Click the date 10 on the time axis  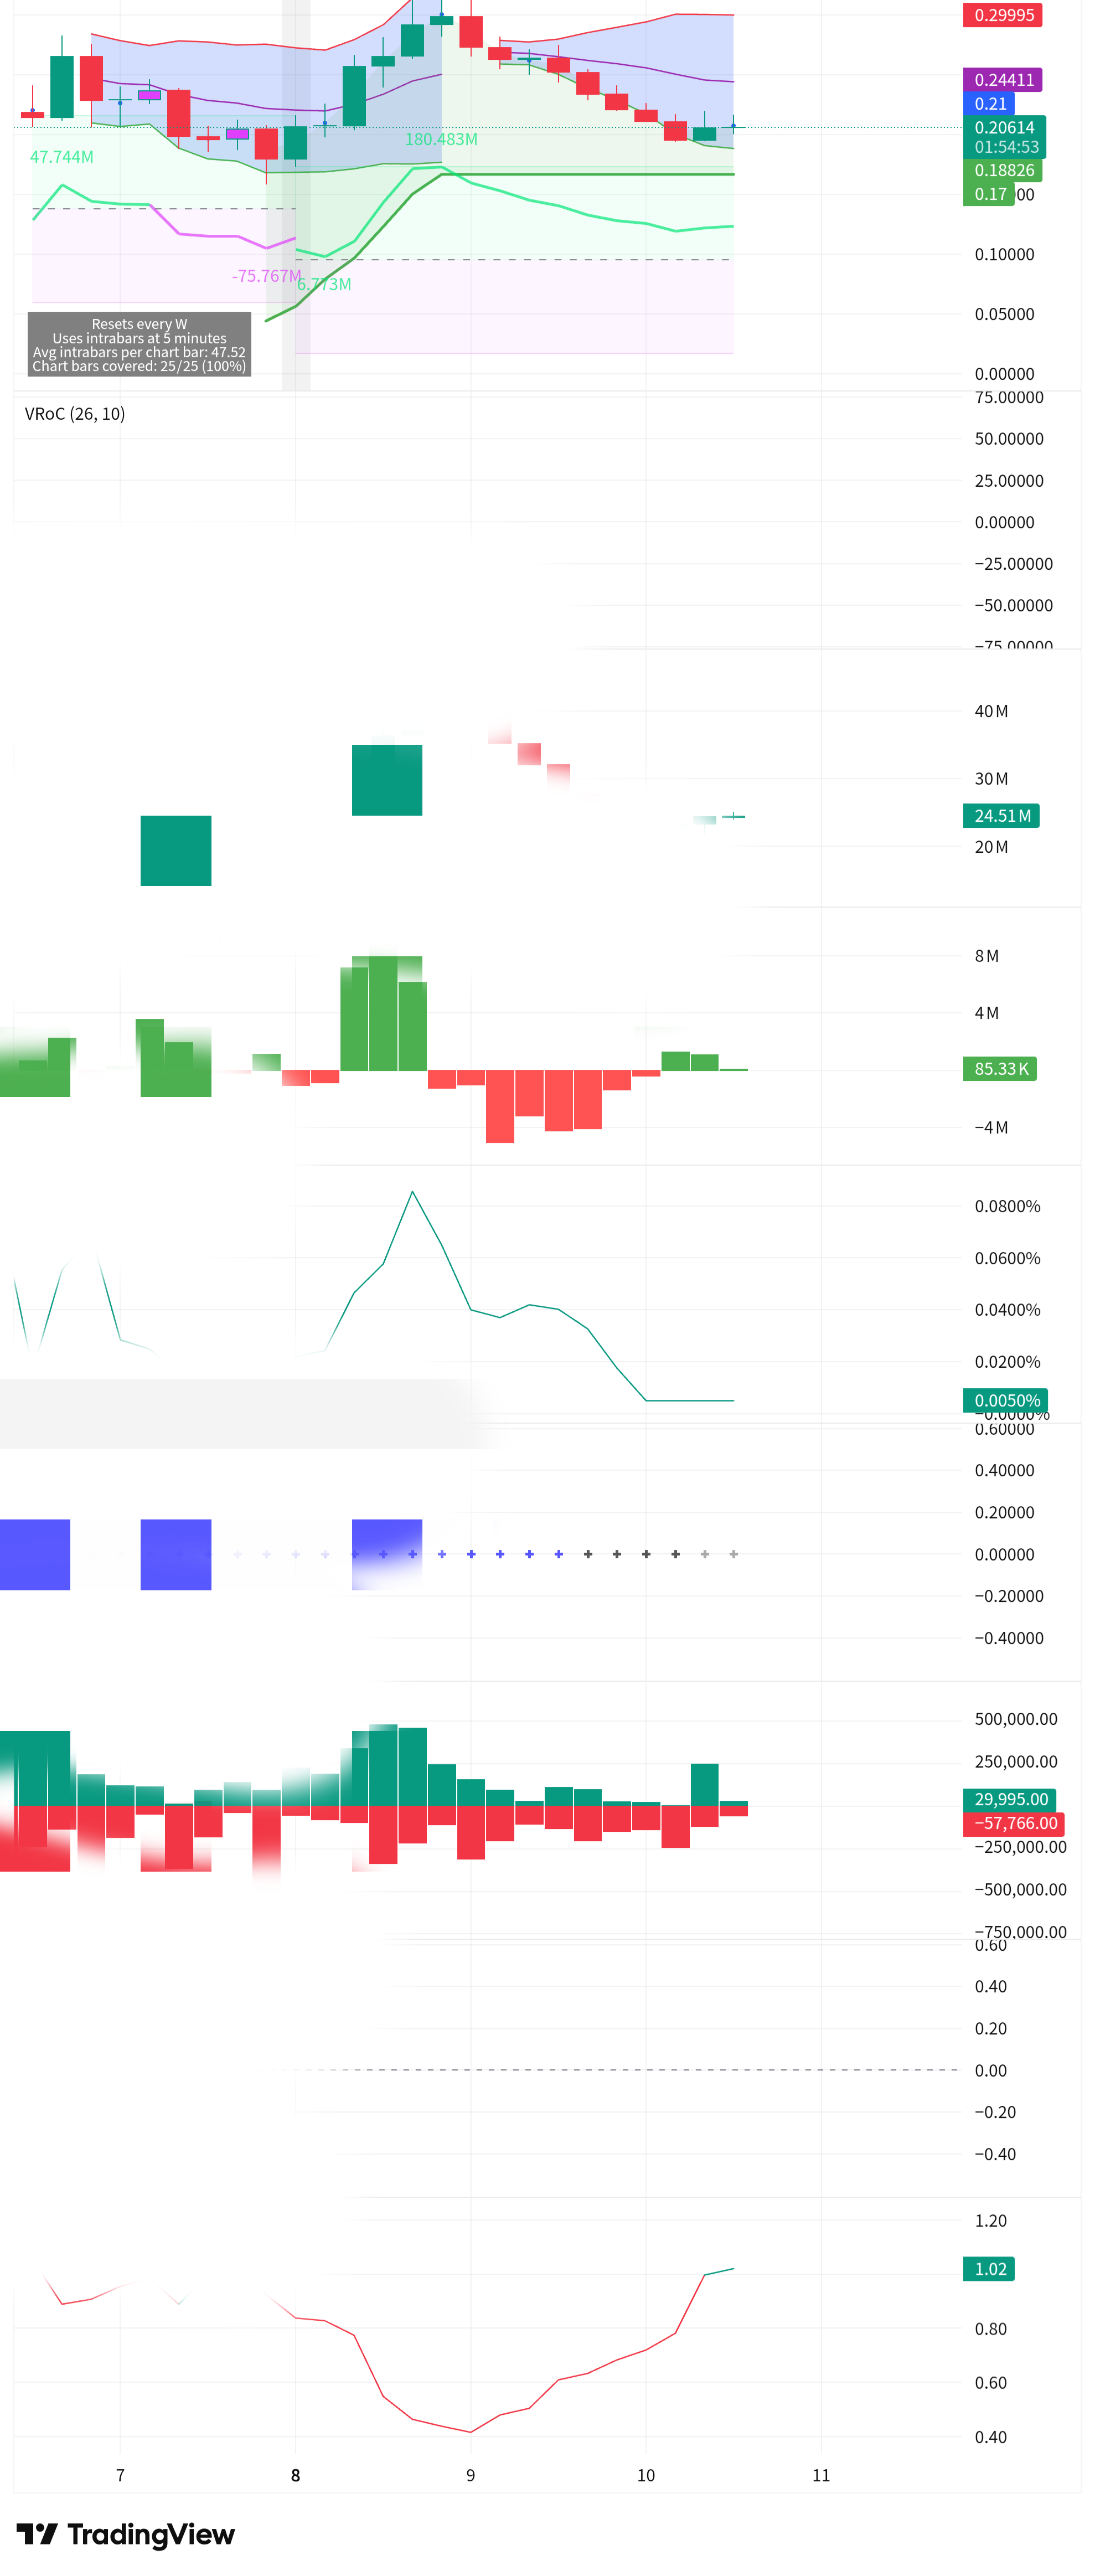pos(646,2475)
